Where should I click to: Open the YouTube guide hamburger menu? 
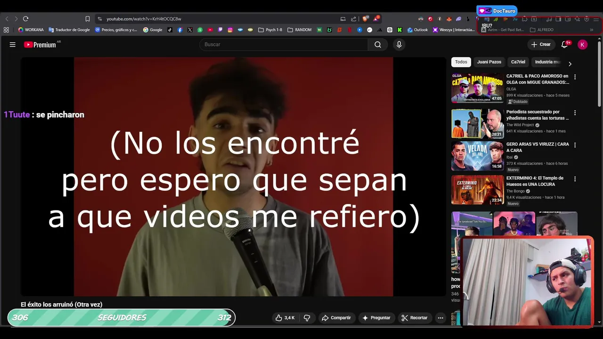click(x=13, y=44)
